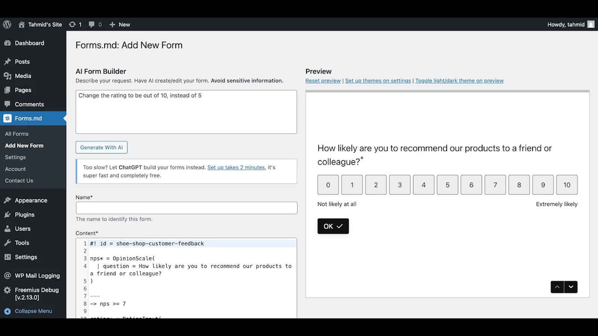Click the WordPress logo icon
The image size is (598, 336).
coord(7,24)
